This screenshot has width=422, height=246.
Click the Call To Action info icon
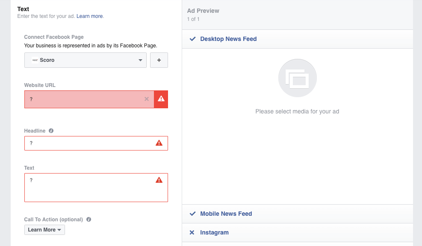(89, 220)
